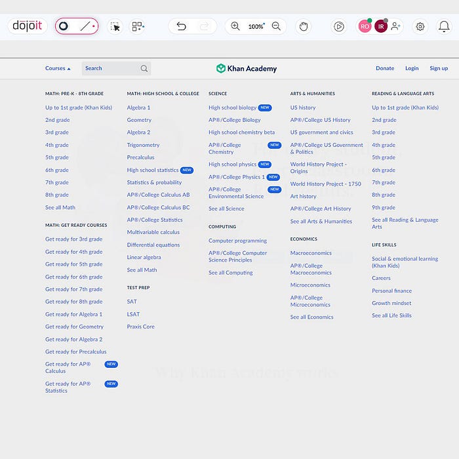Click the dojoit logo
Image resolution: width=459 pixels, height=459 pixels.
click(28, 26)
